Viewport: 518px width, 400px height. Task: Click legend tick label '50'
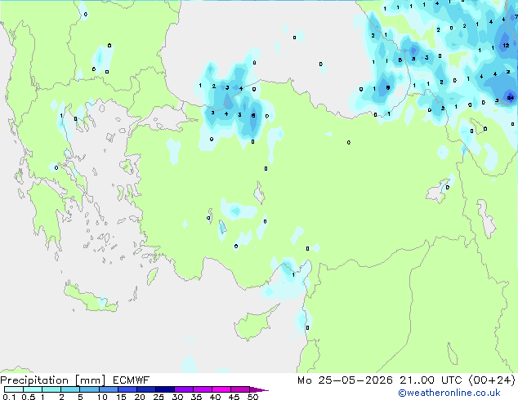pos(252,397)
